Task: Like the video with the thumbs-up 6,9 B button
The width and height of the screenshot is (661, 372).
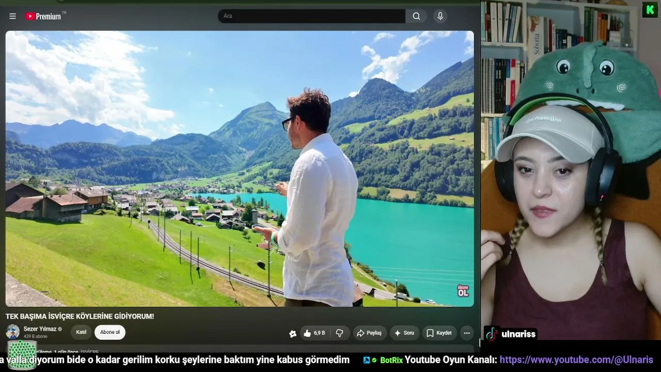Action: tap(314, 333)
